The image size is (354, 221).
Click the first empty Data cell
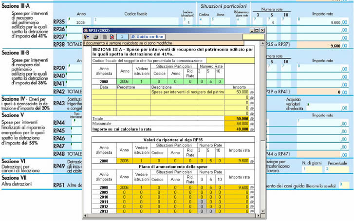pyautogui.click(x=104, y=92)
